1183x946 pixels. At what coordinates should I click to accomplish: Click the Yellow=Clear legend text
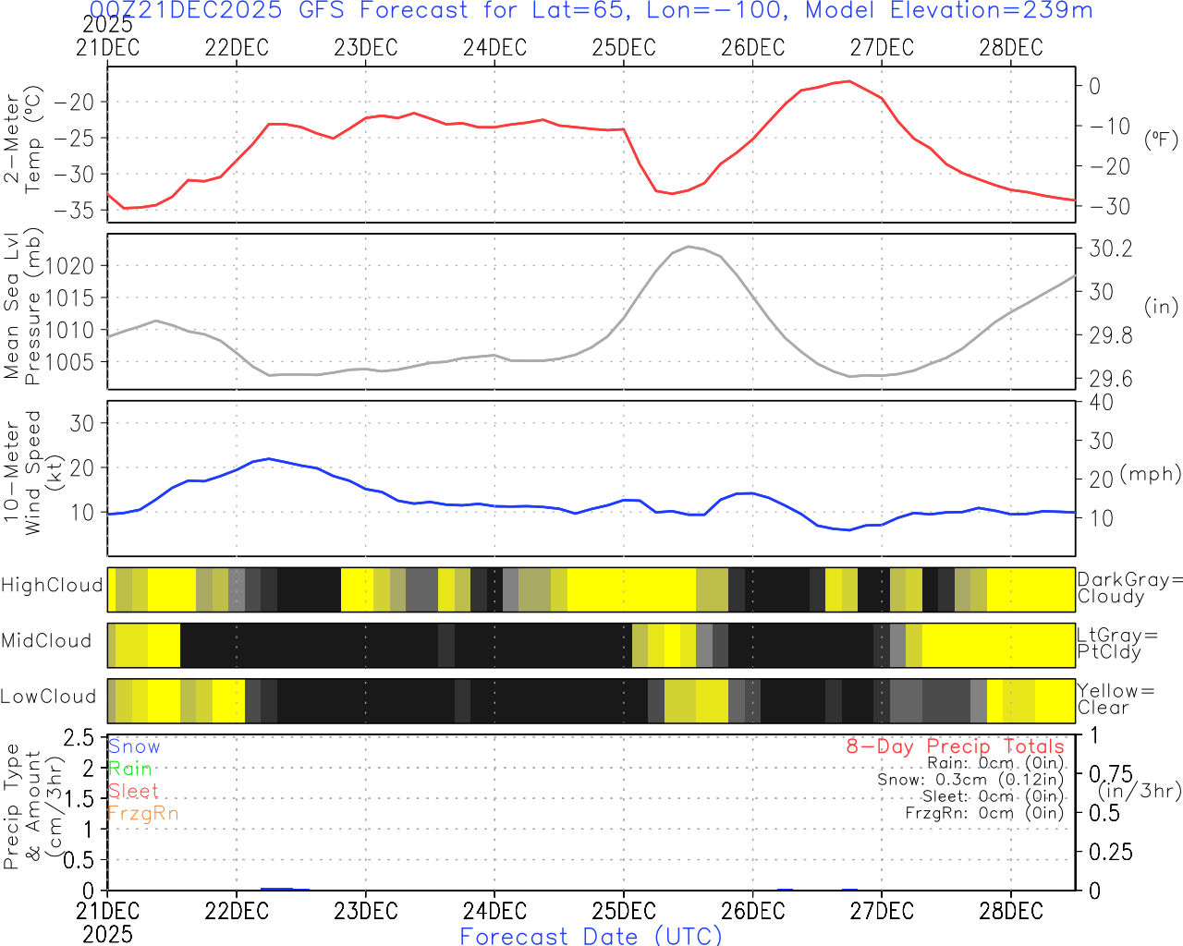point(1116,699)
